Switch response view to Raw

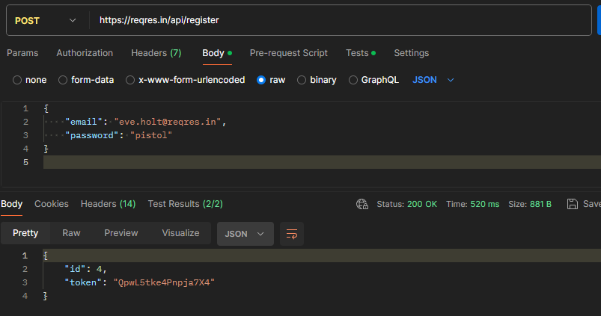(71, 233)
